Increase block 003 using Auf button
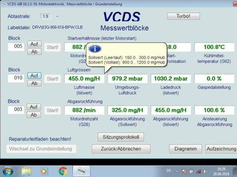Screen dimensions: 237x177 pos(34,107)
